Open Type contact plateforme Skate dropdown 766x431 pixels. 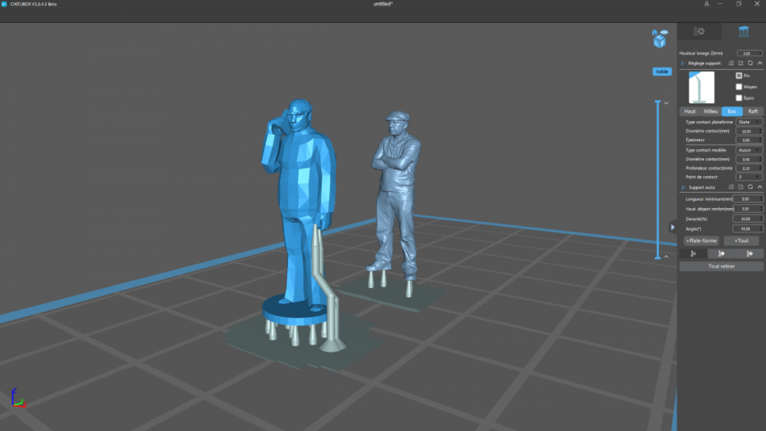[x=749, y=122]
